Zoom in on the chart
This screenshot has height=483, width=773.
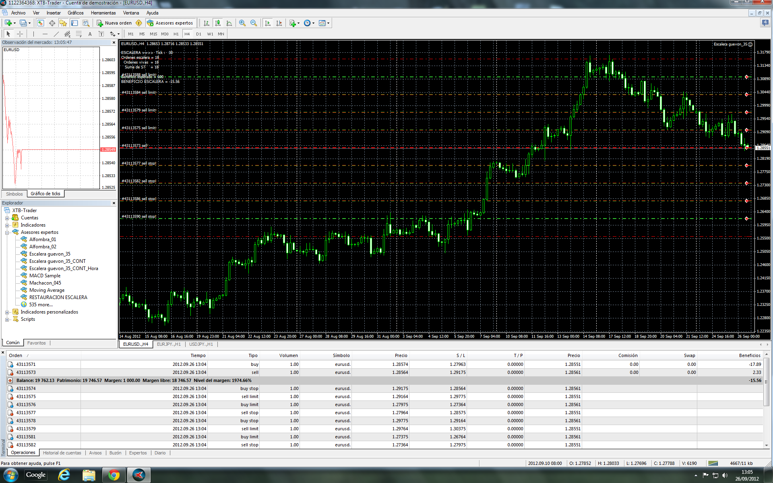242,23
